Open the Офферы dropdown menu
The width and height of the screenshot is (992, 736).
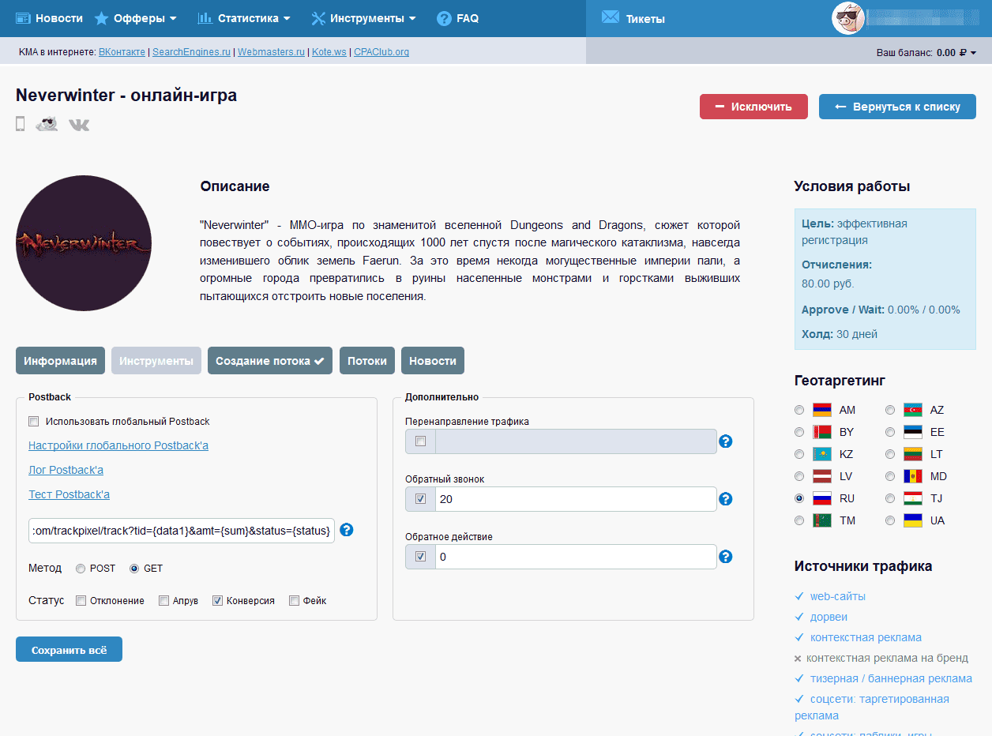(x=135, y=18)
